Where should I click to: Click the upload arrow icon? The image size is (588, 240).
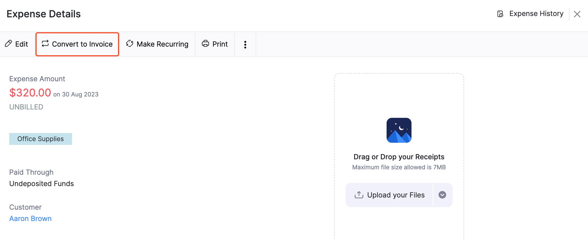point(359,195)
